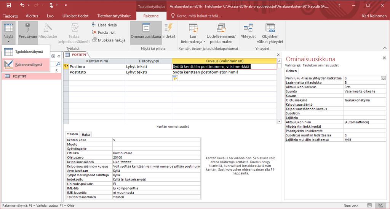Click the Kentän koko value field

156,140
